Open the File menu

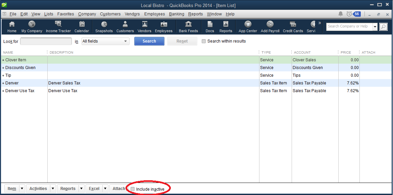[x=13, y=14]
